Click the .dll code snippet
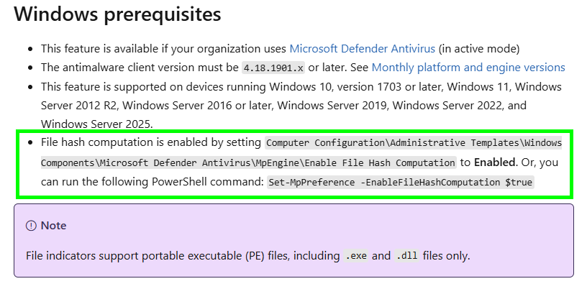The width and height of the screenshot is (587, 289). 407,255
